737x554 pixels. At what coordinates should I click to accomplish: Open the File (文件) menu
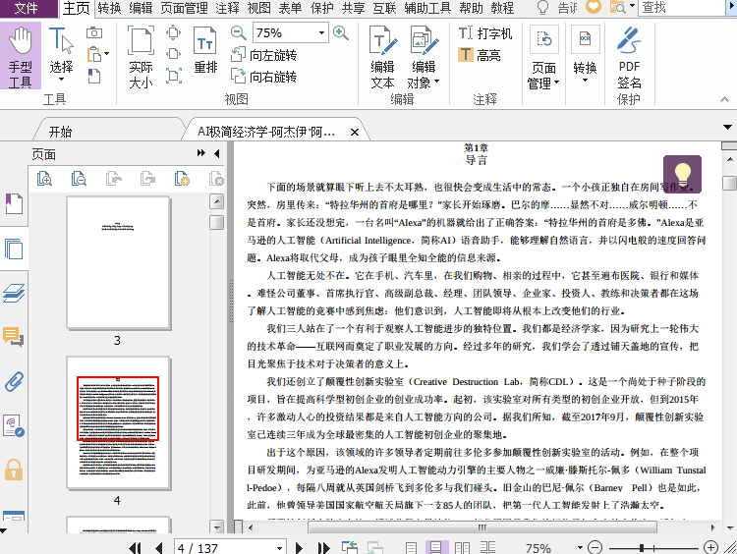click(27, 8)
